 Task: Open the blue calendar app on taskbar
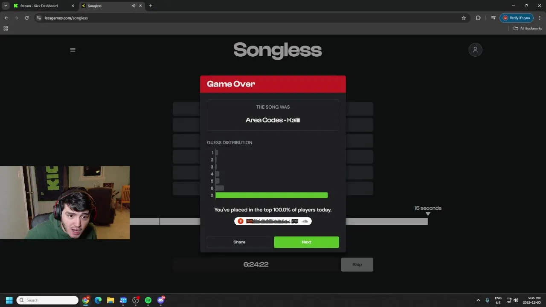tap(123, 300)
